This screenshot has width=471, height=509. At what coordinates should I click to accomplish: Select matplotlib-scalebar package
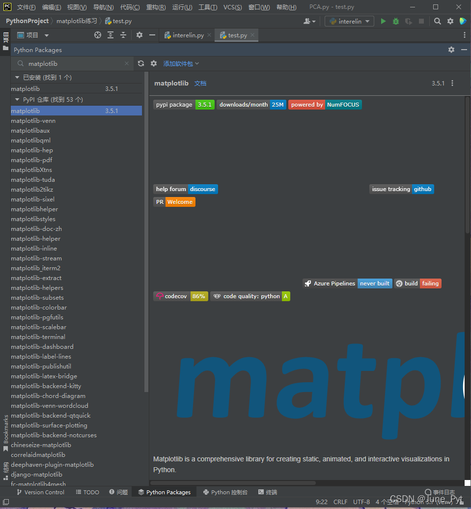click(x=76, y=327)
